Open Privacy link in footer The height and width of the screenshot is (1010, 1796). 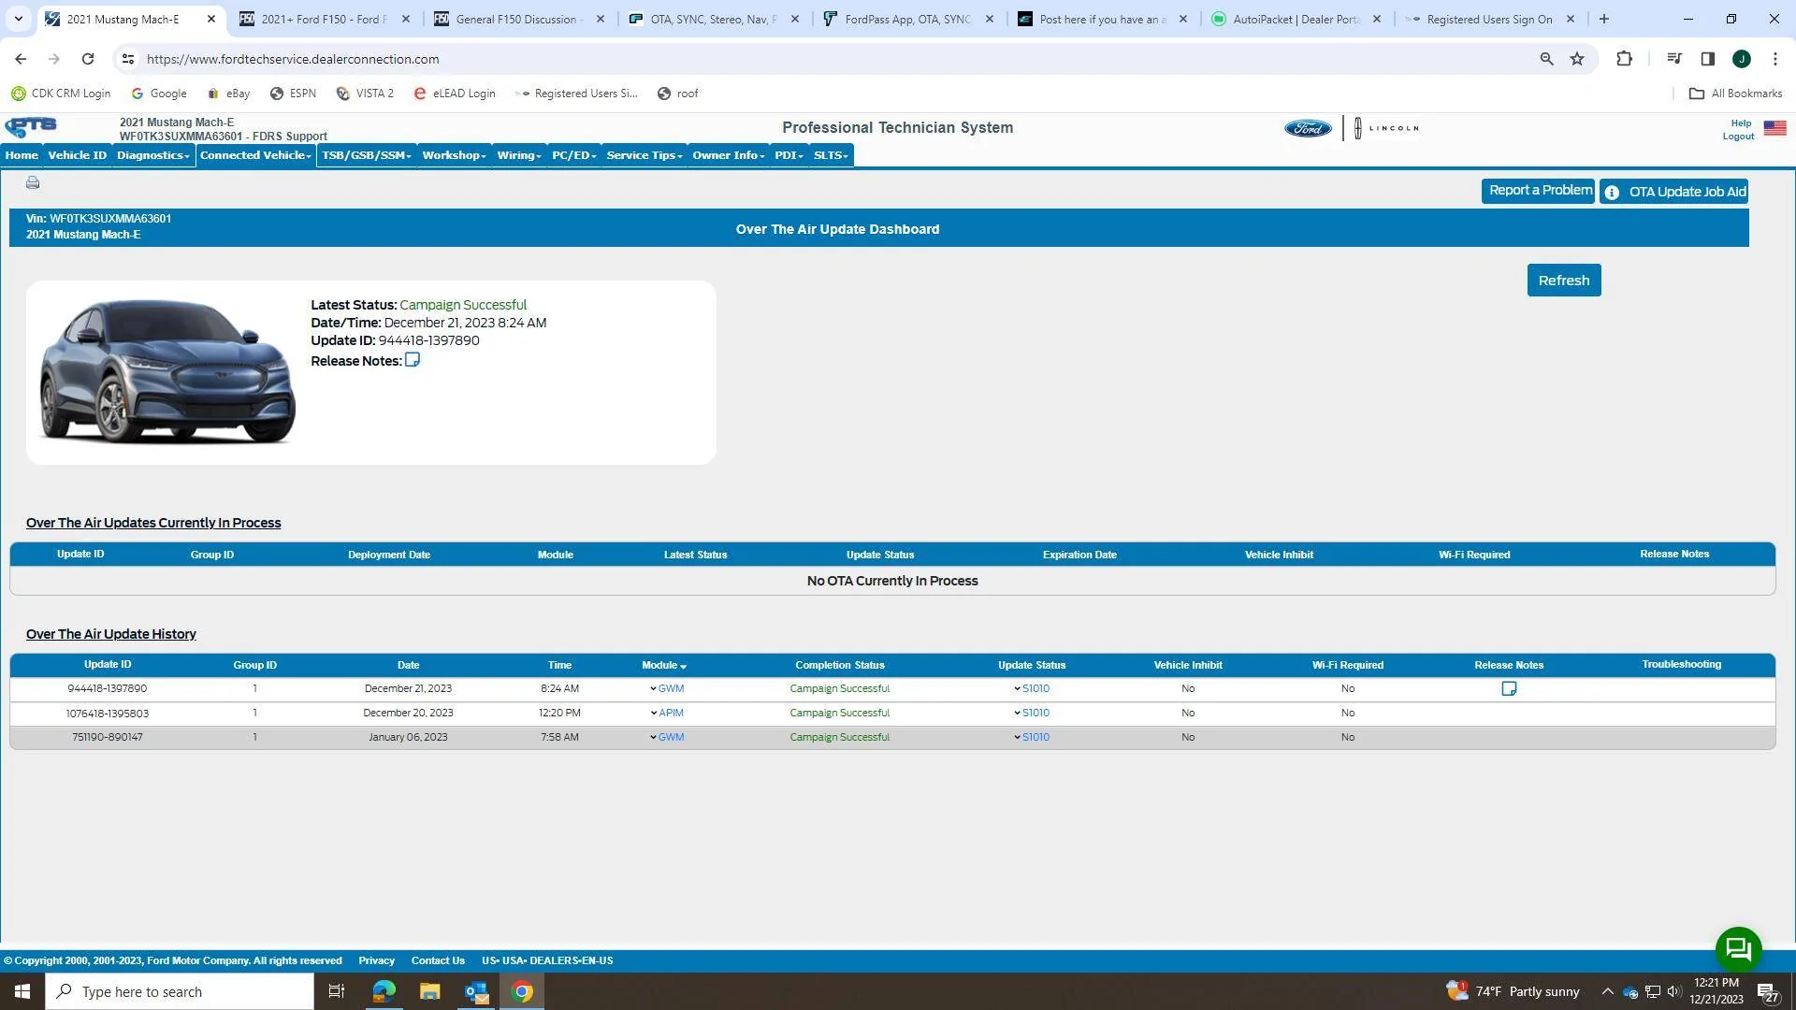coord(376,960)
